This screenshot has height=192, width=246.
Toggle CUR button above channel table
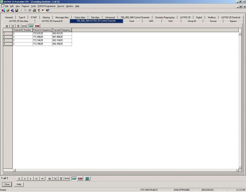click(x=37, y=26)
